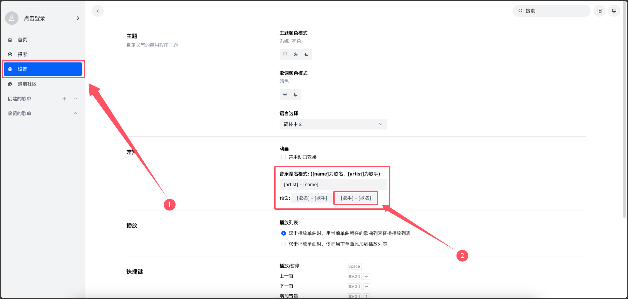Select 设置 in sidebar

(43, 69)
